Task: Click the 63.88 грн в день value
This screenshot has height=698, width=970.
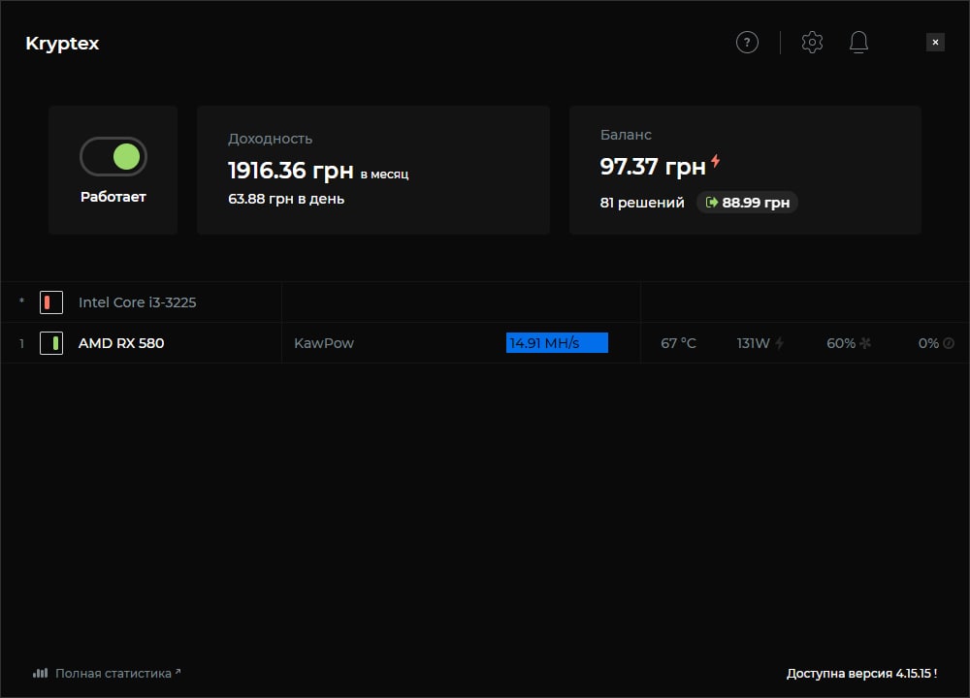Action: [286, 199]
